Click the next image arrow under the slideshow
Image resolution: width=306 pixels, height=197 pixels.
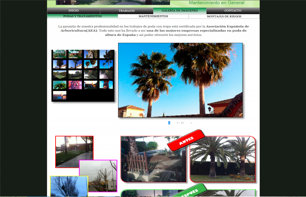tap(191, 123)
